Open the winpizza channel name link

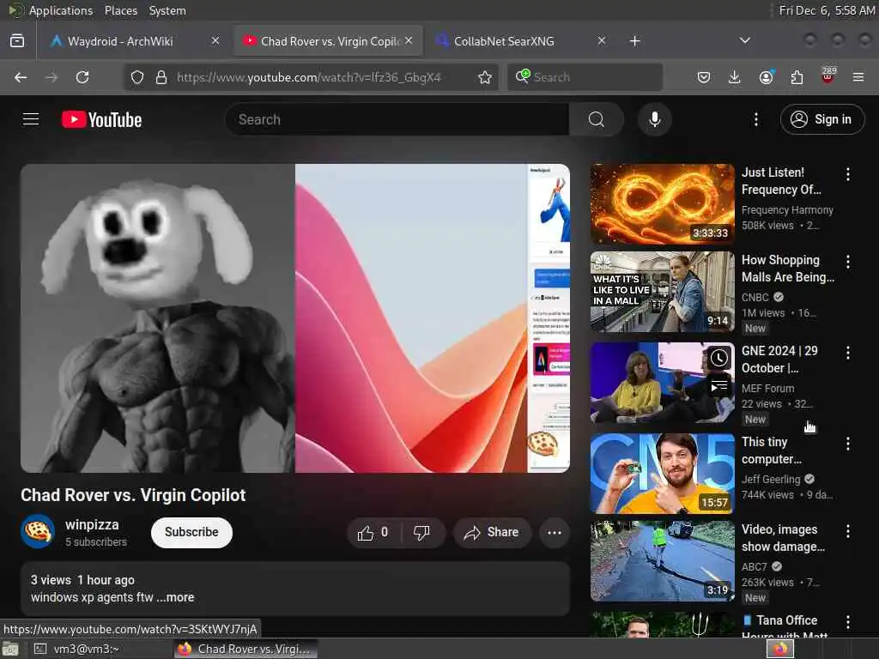coord(92,525)
